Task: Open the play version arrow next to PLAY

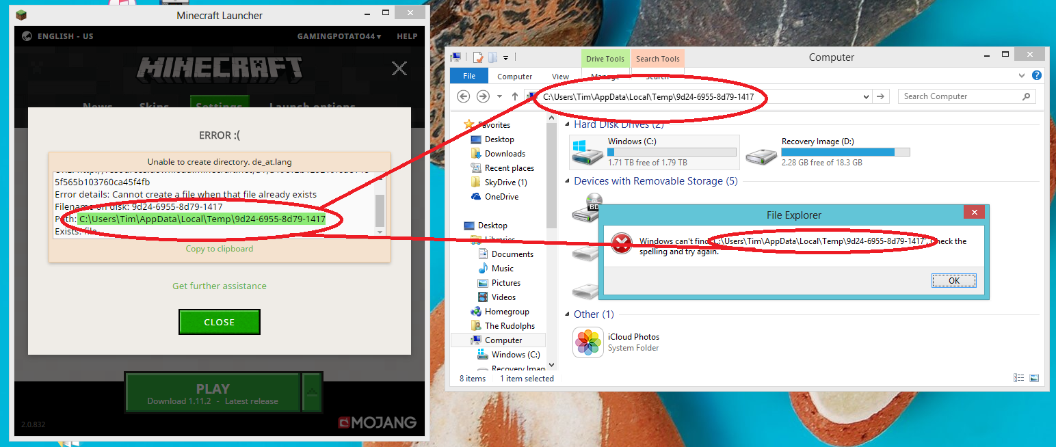Action: pyautogui.click(x=311, y=392)
